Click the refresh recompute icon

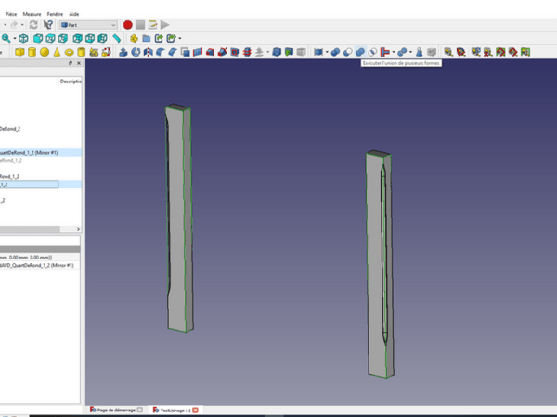coord(33,25)
